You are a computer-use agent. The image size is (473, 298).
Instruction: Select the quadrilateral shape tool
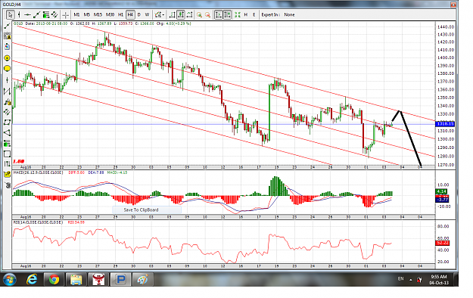point(7,123)
